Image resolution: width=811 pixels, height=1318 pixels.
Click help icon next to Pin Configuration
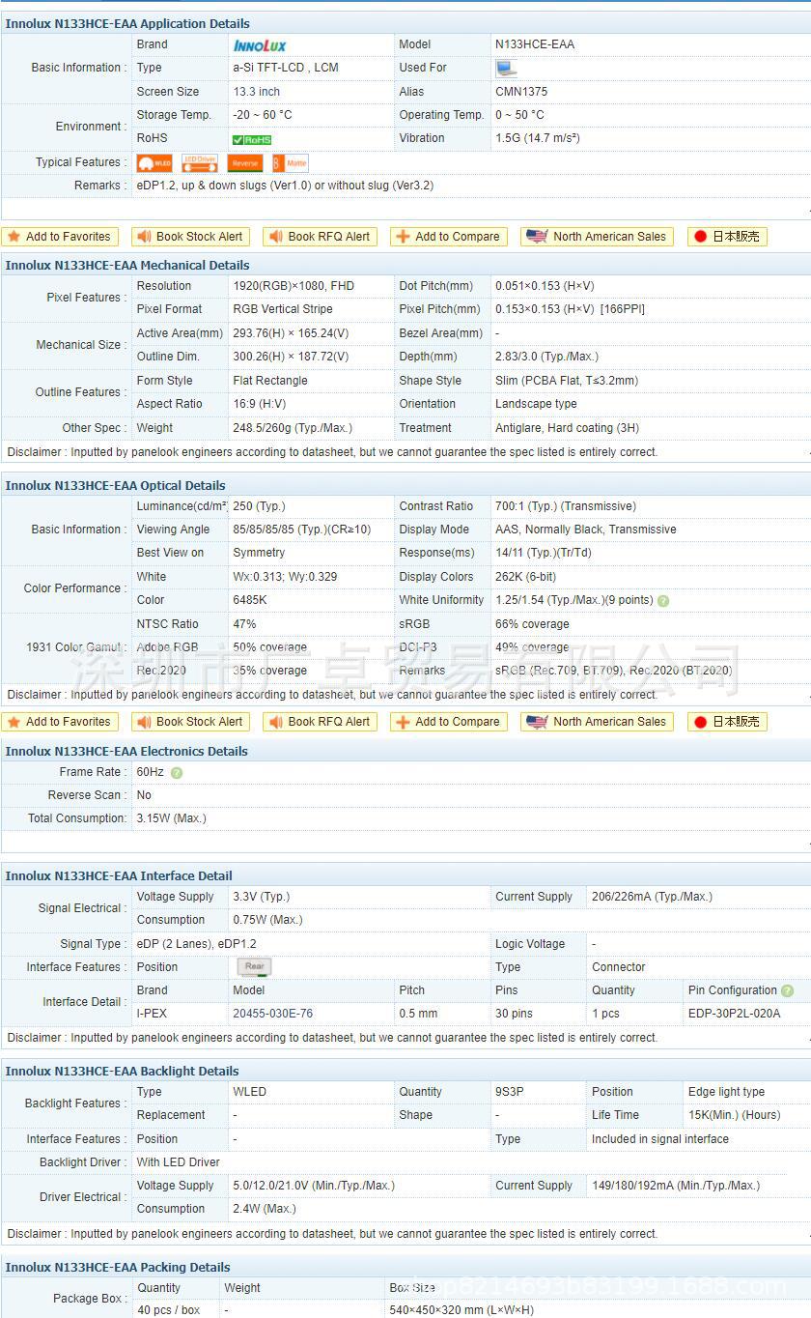[x=788, y=990]
